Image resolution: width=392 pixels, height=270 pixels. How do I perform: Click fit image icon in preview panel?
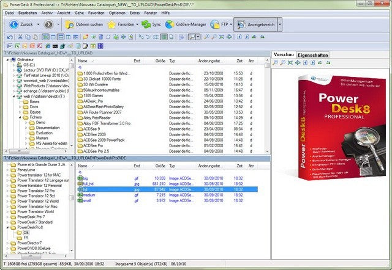(x=290, y=63)
